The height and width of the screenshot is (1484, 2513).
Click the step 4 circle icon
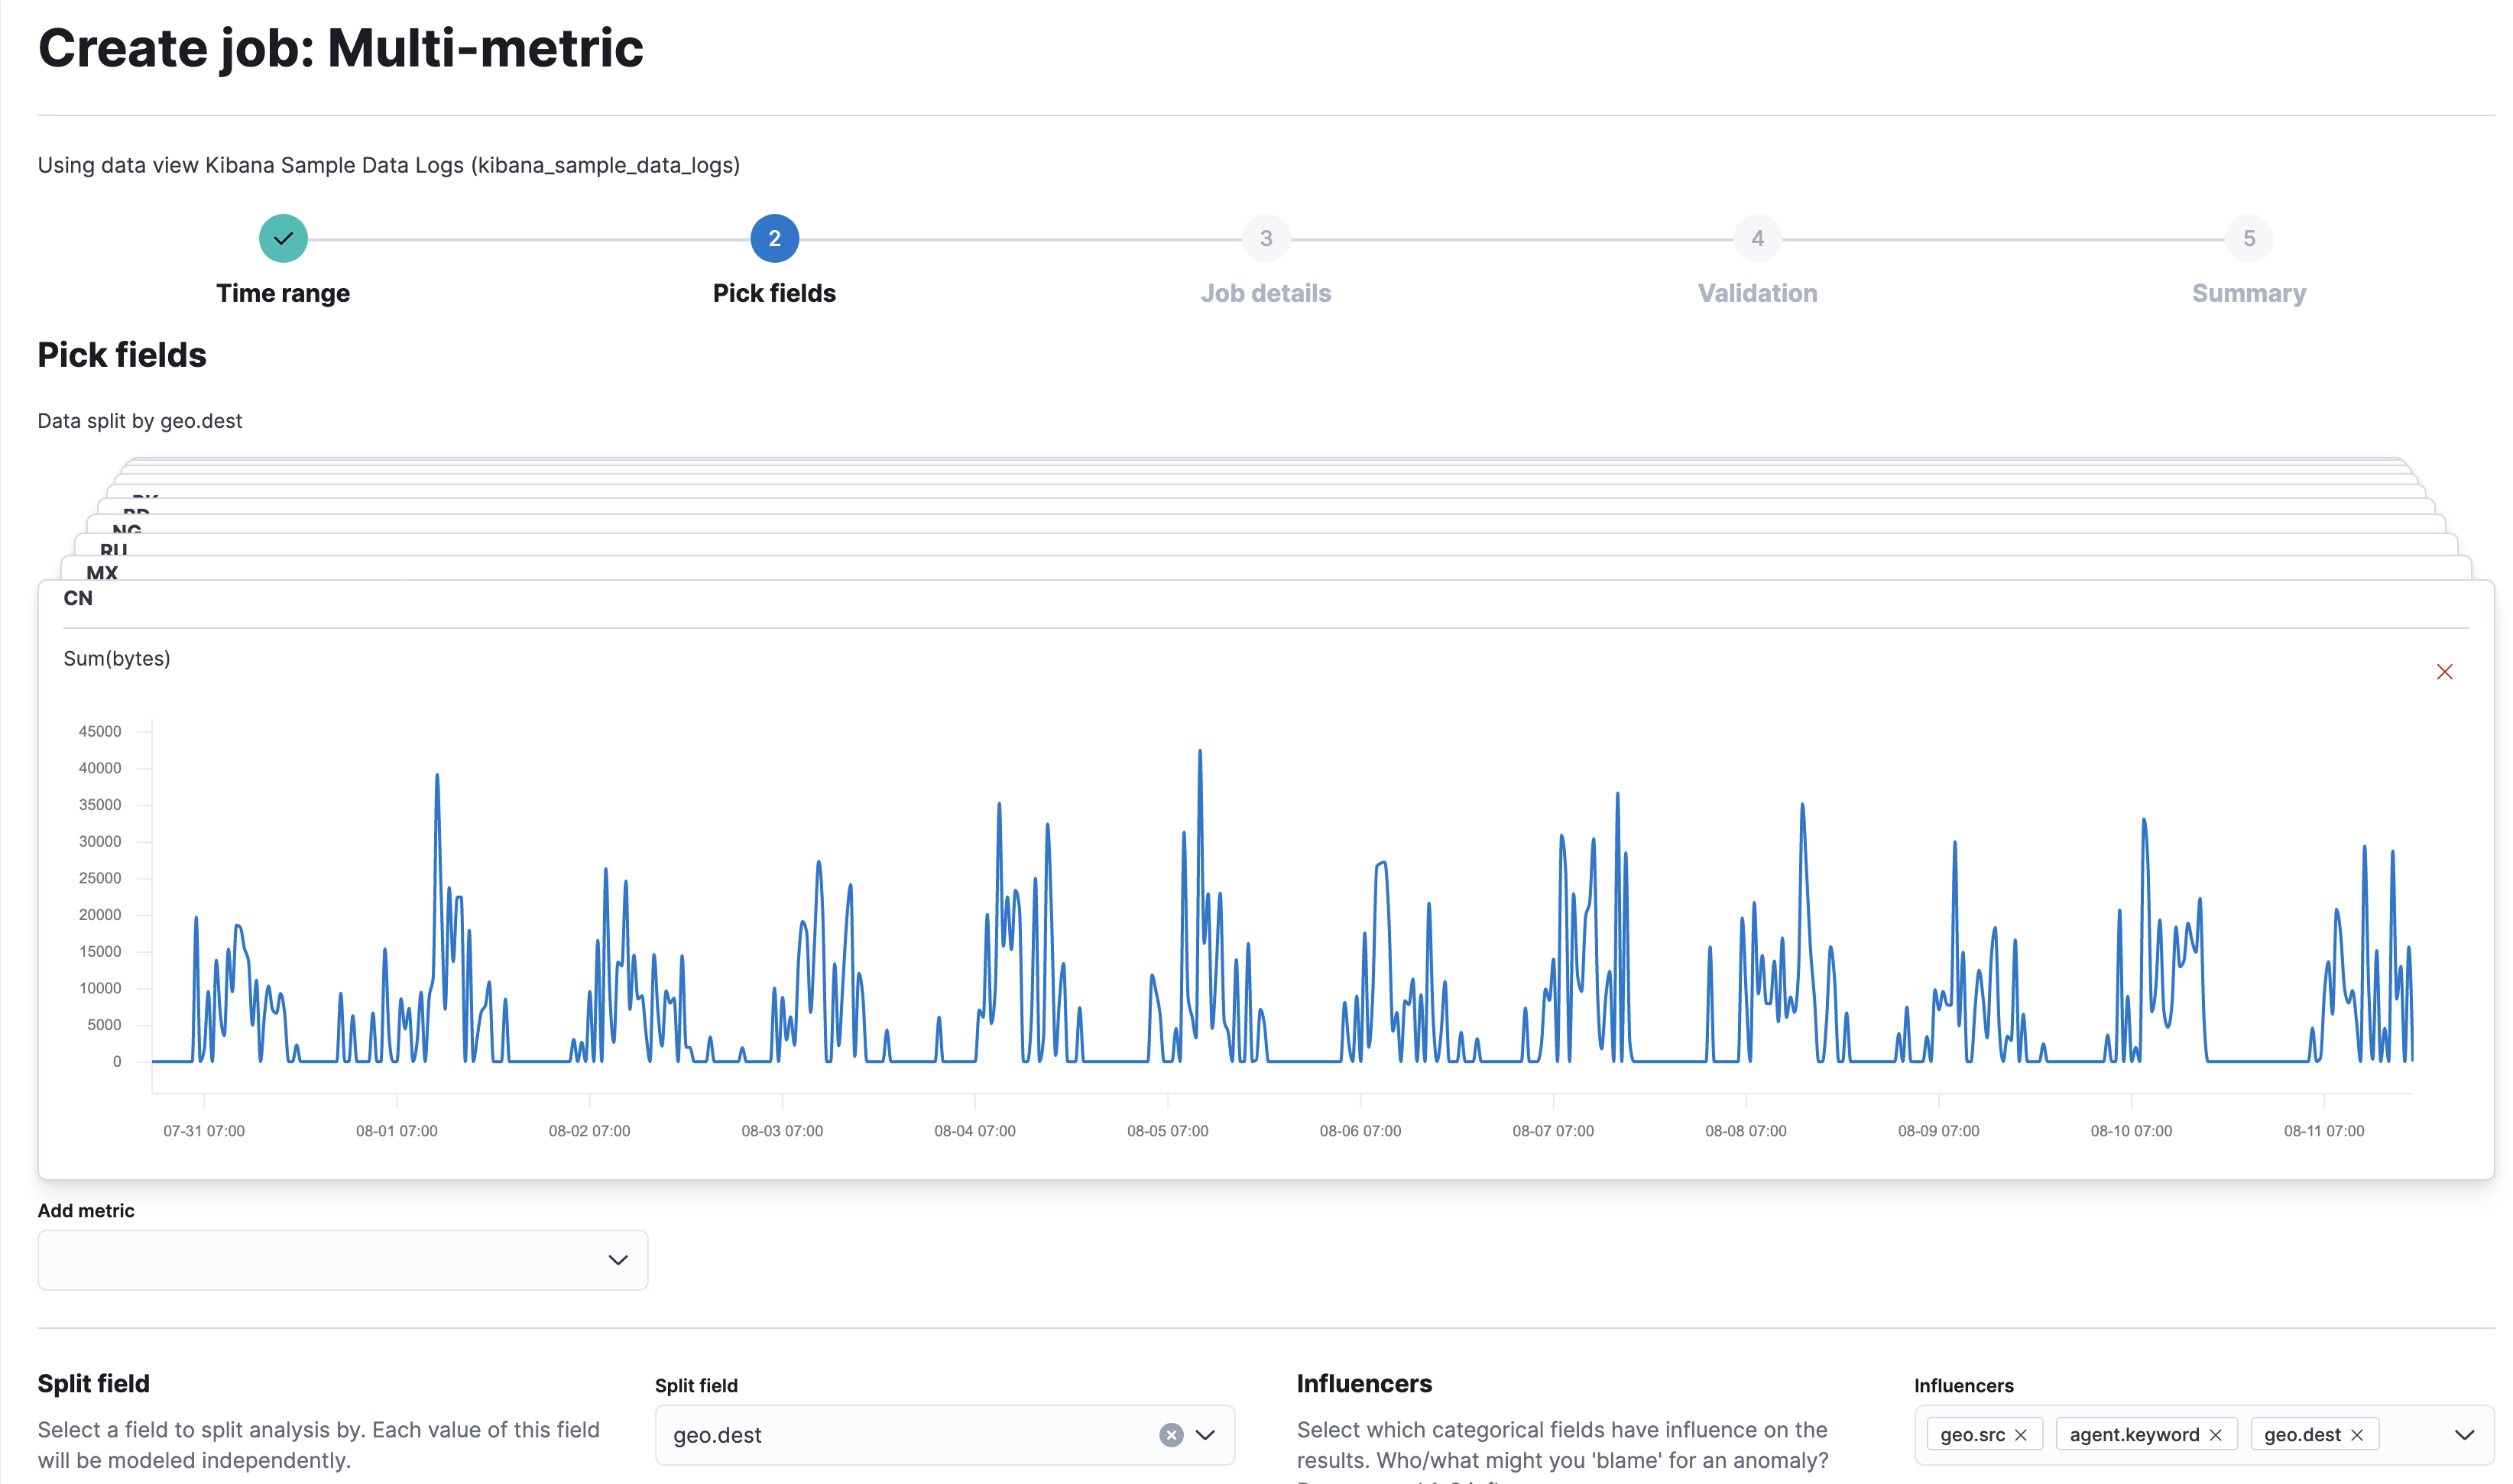pos(1757,238)
